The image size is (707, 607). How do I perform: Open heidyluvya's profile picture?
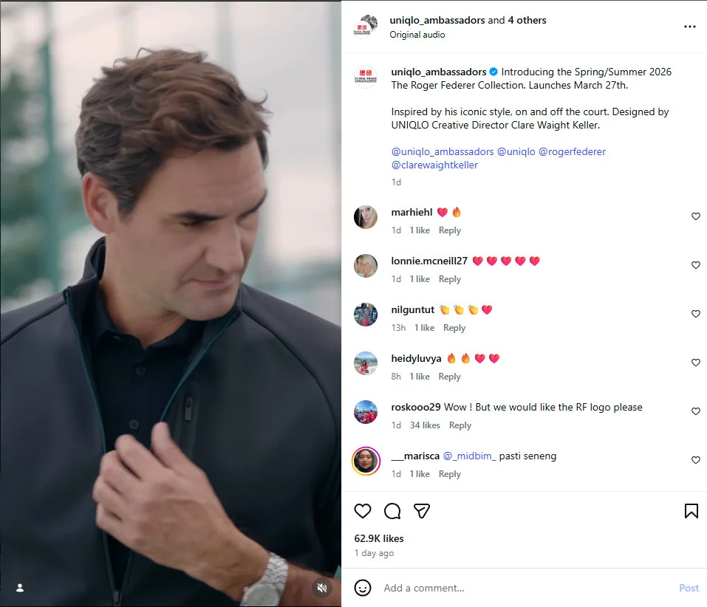pyautogui.click(x=366, y=363)
